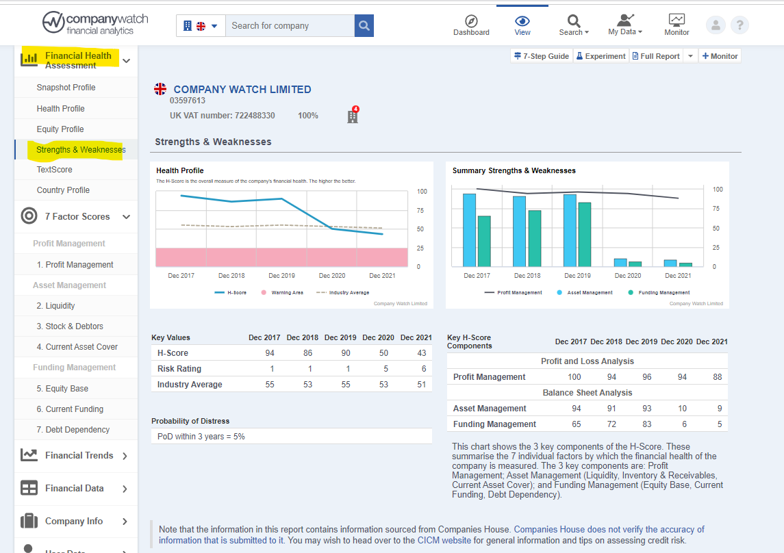This screenshot has height=553, width=784.
Task: Toggle Industry Average legend entry
Action: click(x=342, y=293)
